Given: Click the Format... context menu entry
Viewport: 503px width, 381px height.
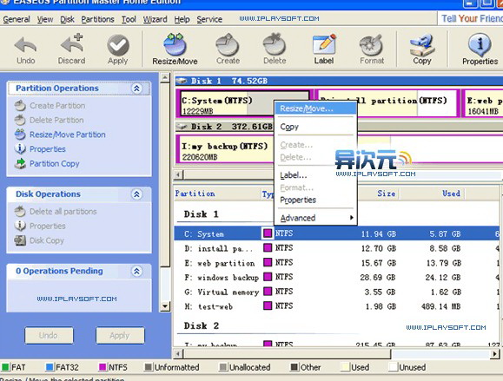Looking at the screenshot, I should (x=315, y=187).
